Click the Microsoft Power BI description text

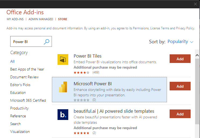click(117, 93)
